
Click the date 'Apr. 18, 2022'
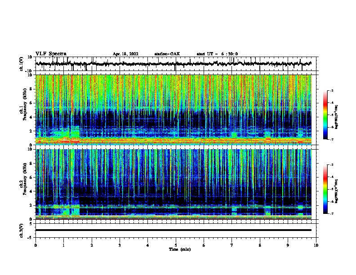tap(125, 54)
